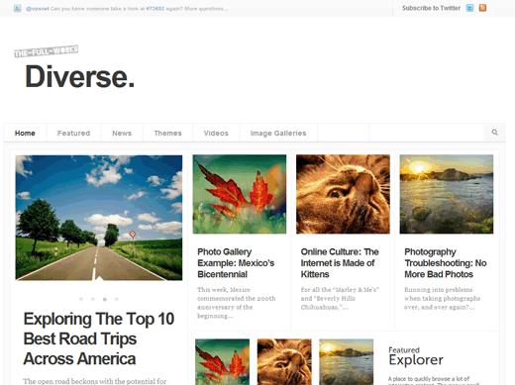This screenshot has height=385, width=515.
Task: Open Online Culture: The Internet is Made of Kittens
Action: [x=340, y=263]
